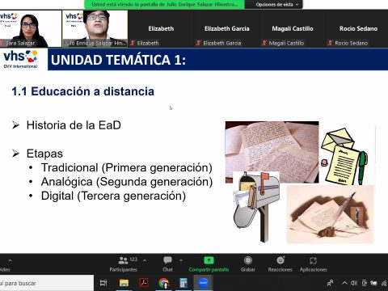The width and height of the screenshot is (388, 291).
Task: Expand the arrow next to Chat
Action: click(181, 260)
